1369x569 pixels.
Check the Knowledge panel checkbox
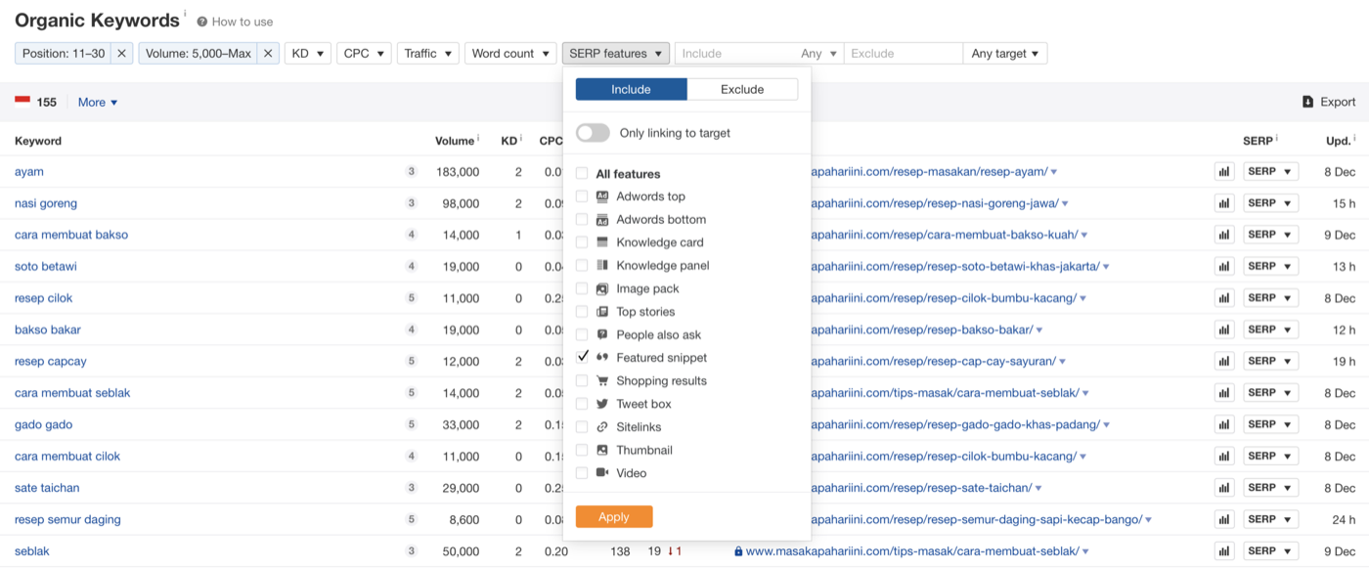[582, 266]
